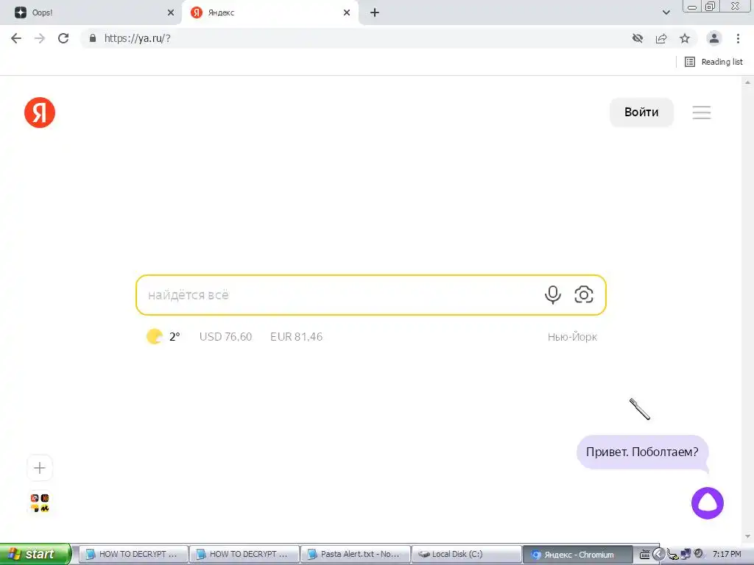
Task: Reload the current page
Action: 63,38
